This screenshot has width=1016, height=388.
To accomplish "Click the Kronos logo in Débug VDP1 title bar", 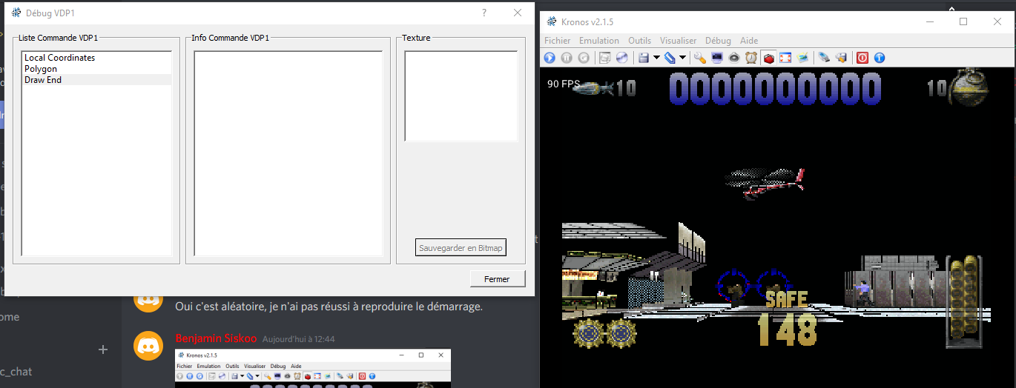I will pyautogui.click(x=16, y=13).
